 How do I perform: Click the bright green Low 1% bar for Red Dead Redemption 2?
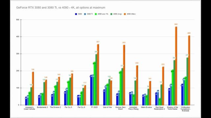tap(160, 102)
